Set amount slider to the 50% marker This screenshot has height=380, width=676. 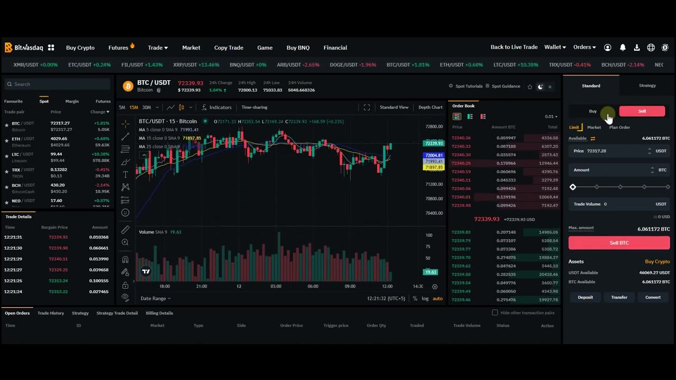pos(621,187)
